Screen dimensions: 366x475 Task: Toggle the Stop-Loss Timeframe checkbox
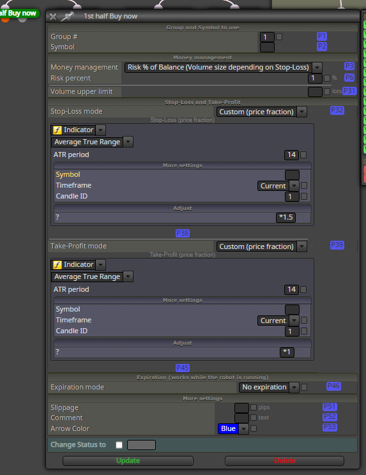(304, 185)
